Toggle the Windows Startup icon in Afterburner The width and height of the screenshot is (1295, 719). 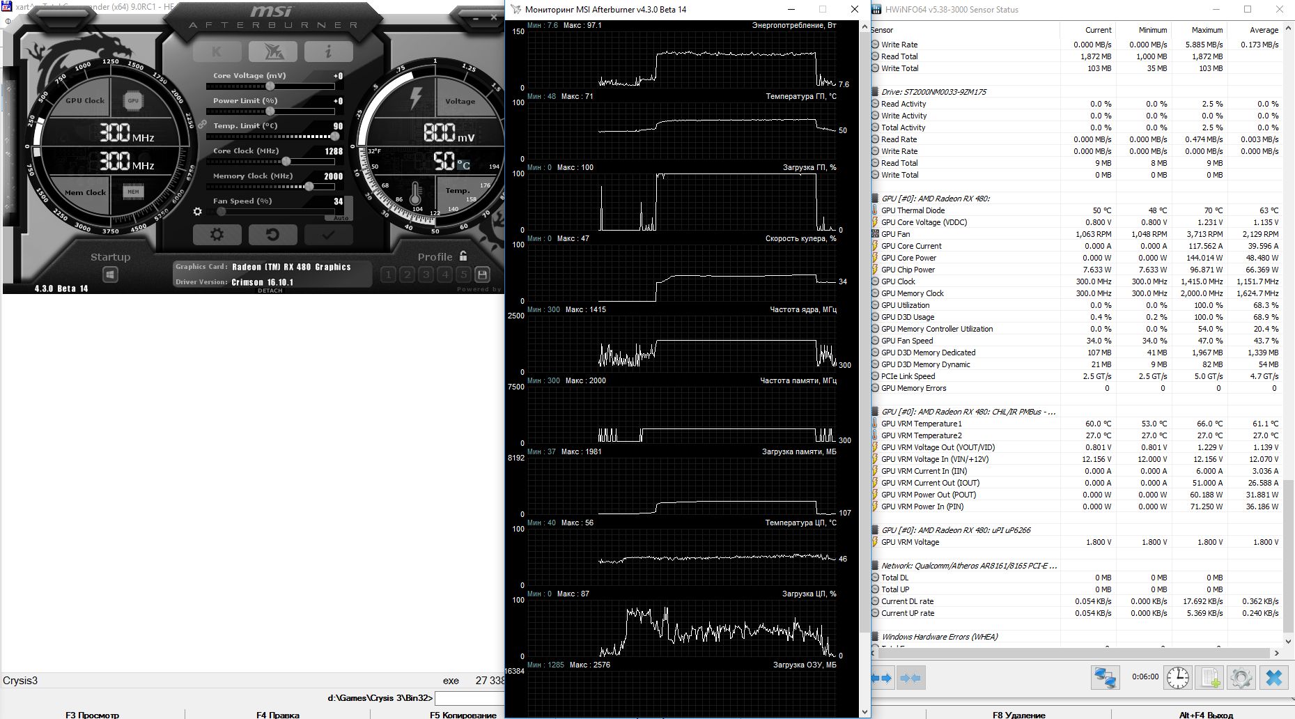(x=110, y=275)
